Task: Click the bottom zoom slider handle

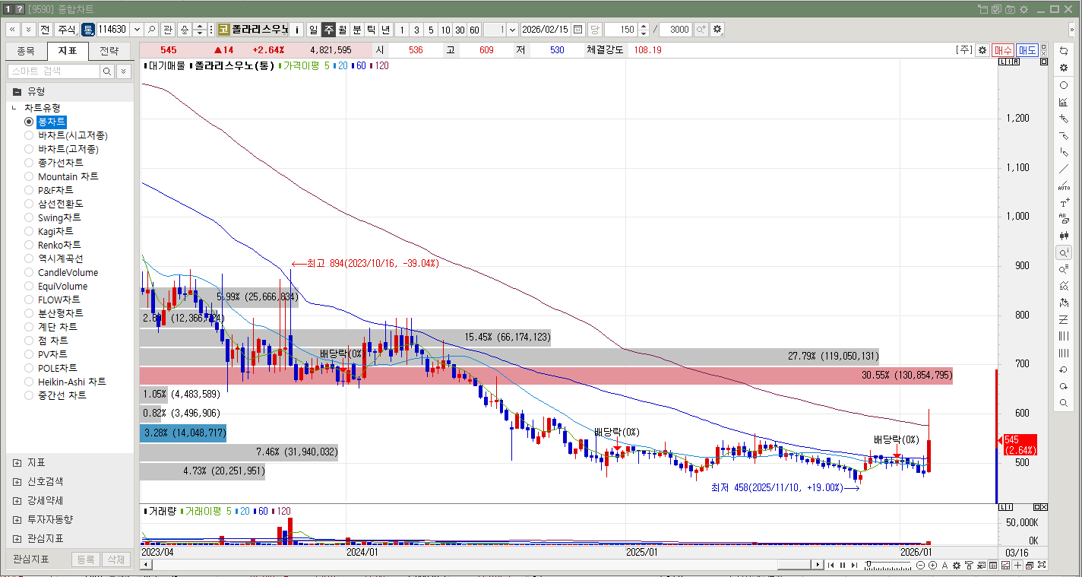Action: pos(868,565)
